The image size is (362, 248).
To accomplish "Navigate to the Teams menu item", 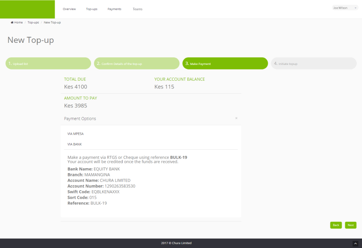I will pos(138,9).
